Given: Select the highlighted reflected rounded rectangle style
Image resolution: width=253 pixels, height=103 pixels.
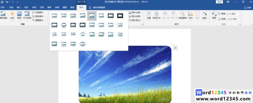Looking at the screenshot, I should (92, 16).
